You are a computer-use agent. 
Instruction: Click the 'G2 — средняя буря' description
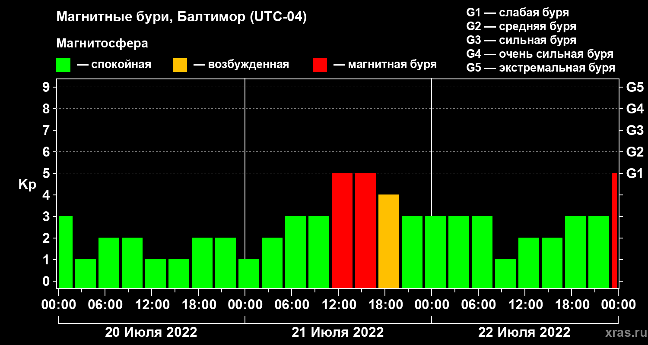[521, 26]
